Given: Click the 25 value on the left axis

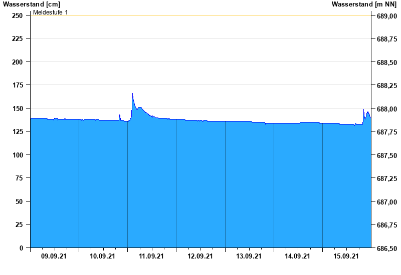Looking at the screenshot, I should click(x=19, y=224).
